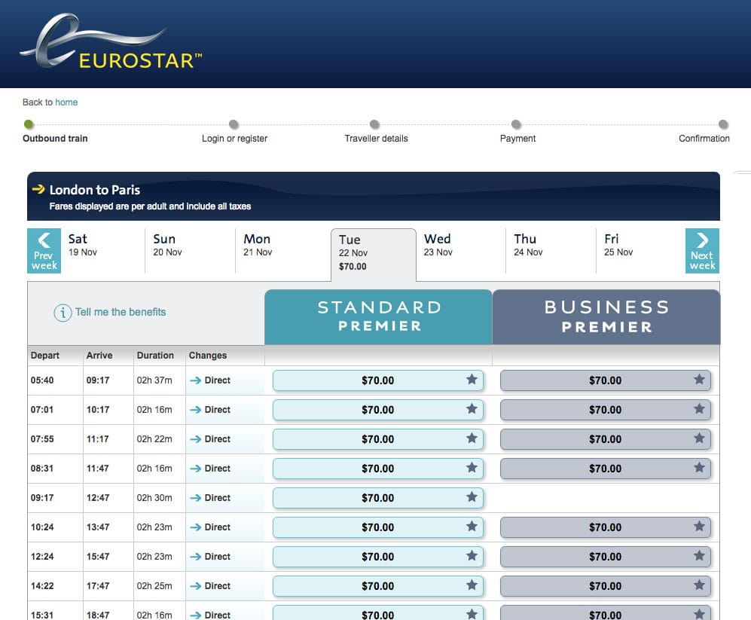Click star on 05:40 Standard Premier fare
The height and width of the screenshot is (620, 751).
coord(472,380)
